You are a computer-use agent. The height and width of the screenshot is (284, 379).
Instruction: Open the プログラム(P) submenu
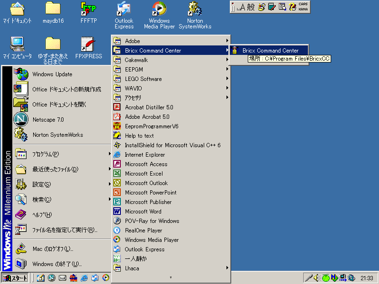62,154
